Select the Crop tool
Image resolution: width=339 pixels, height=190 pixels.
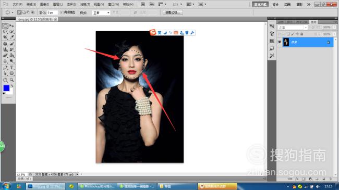5,37
